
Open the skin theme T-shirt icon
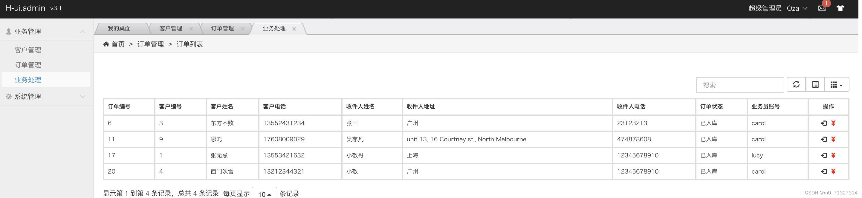click(840, 8)
